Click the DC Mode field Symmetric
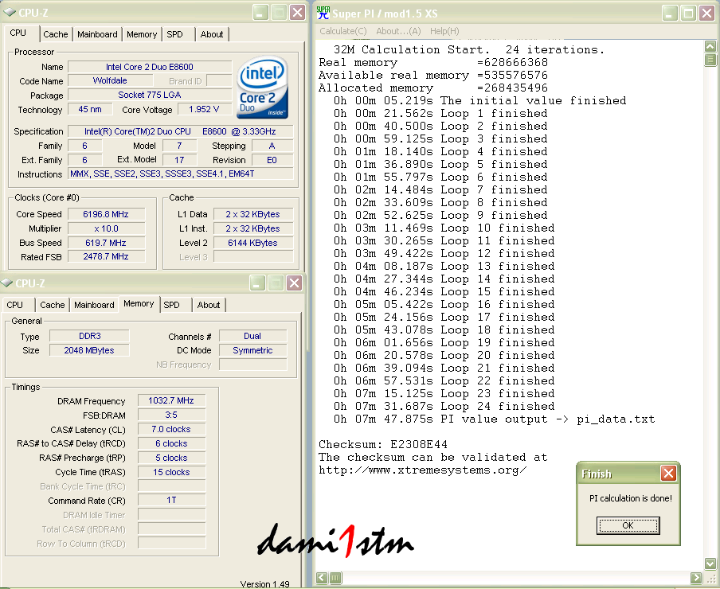Screen dimensions: 720x589 [x=252, y=350]
